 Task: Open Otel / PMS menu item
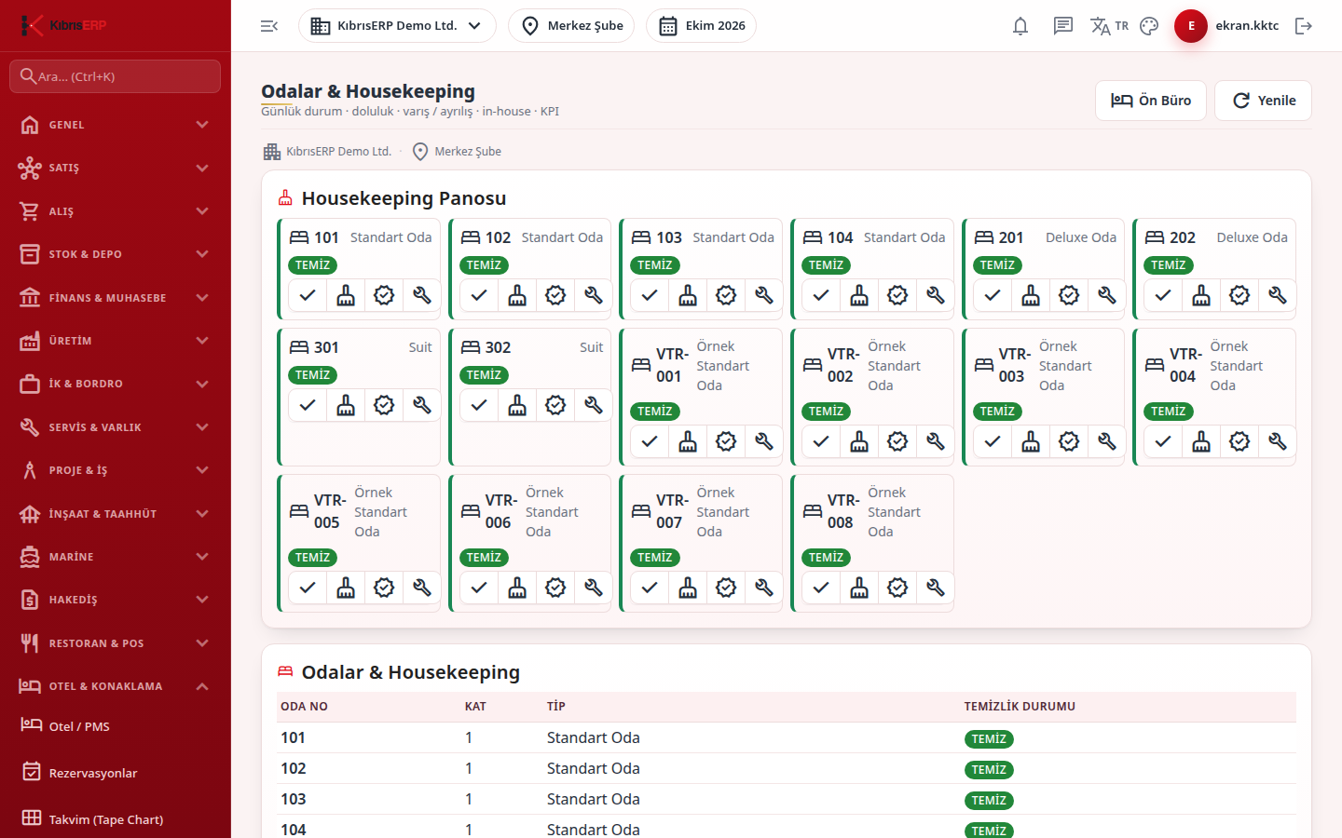tap(116, 726)
